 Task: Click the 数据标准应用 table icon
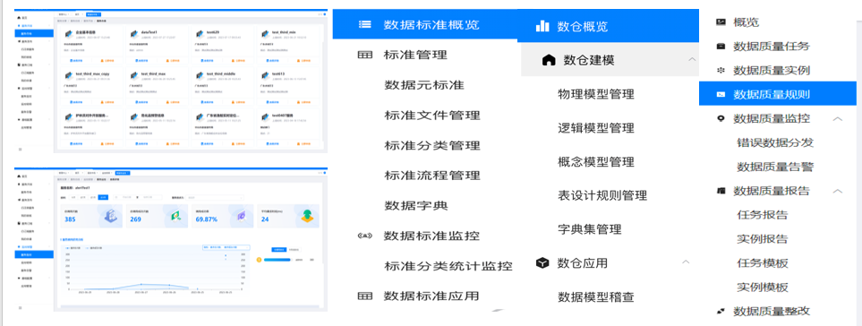point(365,296)
